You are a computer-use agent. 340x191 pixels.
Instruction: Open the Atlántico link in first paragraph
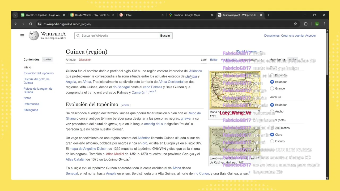pos(195,71)
